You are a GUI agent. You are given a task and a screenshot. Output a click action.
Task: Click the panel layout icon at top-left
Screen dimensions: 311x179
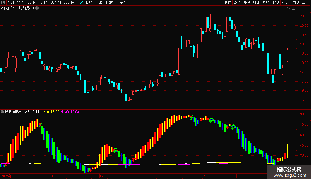3,2
